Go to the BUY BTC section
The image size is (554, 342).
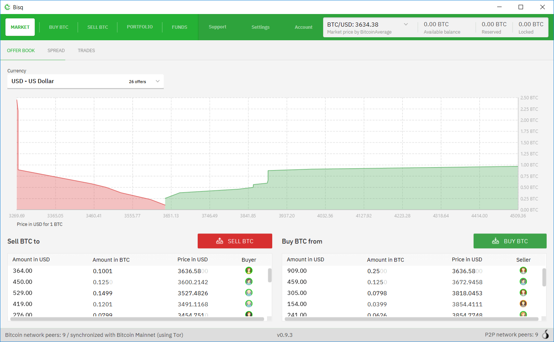pyautogui.click(x=59, y=27)
